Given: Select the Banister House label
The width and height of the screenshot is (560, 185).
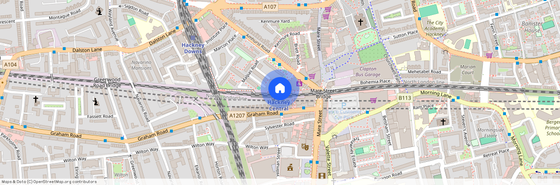Looking at the screenshot, I should tap(532, 27).
